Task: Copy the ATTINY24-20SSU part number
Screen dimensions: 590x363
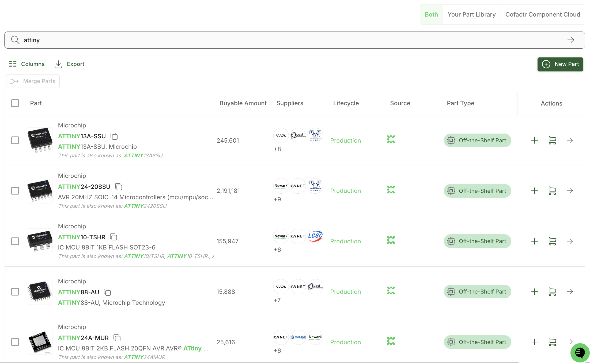Action: 119,187
